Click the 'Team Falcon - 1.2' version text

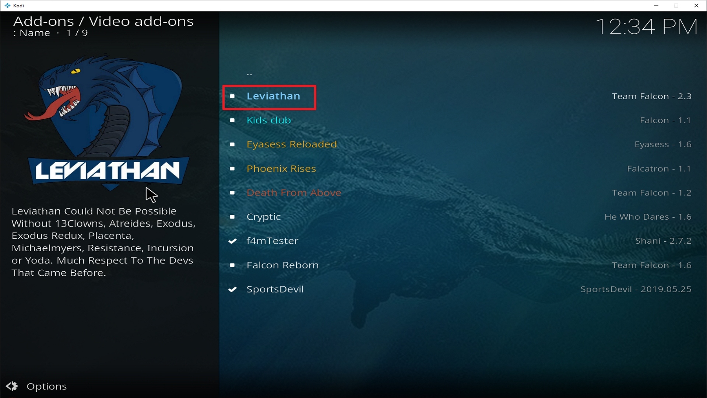(x=651, y=193)
